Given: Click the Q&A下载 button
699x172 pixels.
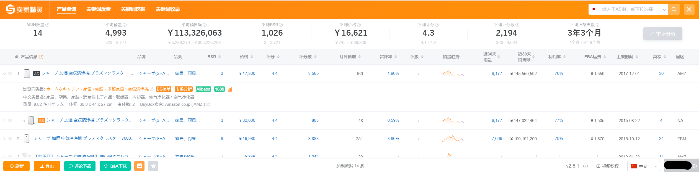Looking at the screenshot, I should [x=115, y=166].
